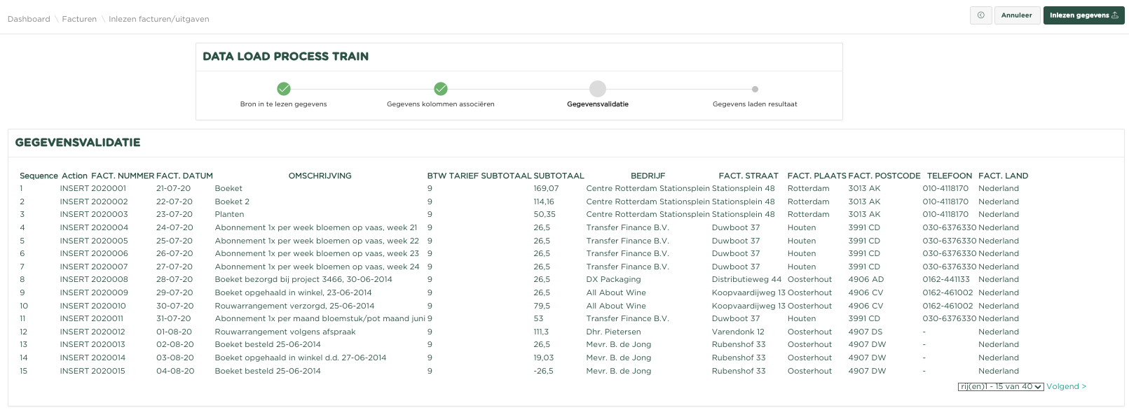Viewport: 1129px width, 417px height.
Task: Click the TELEFOON column header
Action: coord(950,176)
